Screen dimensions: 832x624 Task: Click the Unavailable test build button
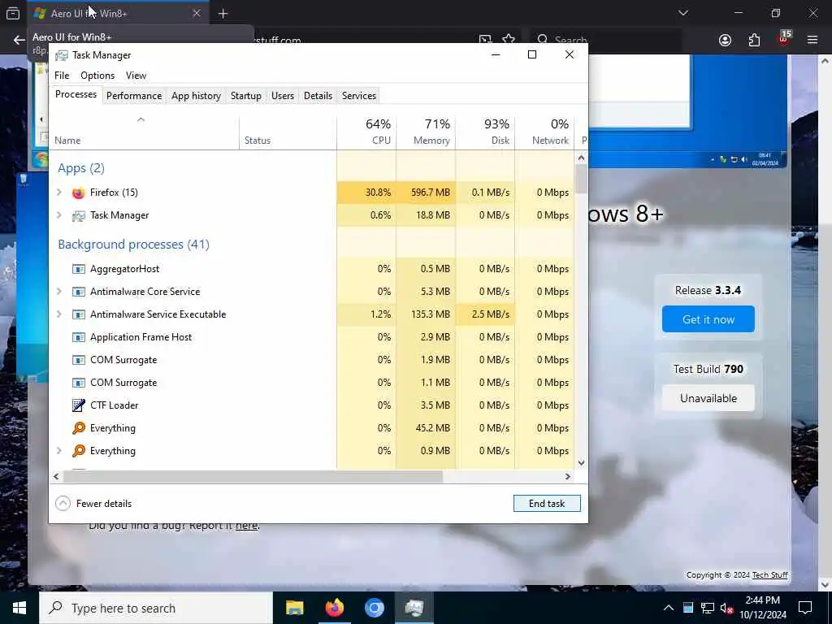point(708,398)
